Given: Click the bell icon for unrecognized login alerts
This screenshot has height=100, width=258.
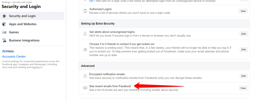Looking at the screenshot, I should point(85,34).
